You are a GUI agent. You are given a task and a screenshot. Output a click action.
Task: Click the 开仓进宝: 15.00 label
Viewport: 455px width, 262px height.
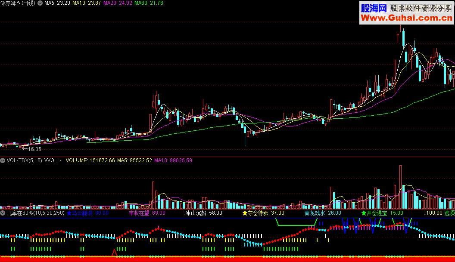(382, 213)
